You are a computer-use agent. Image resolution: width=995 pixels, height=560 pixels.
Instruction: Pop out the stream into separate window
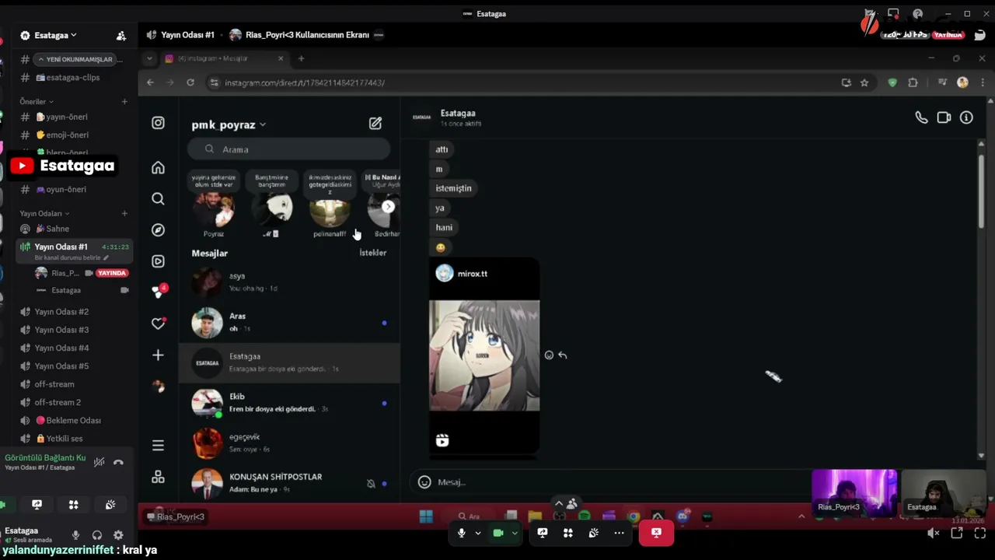coord(957,533)
